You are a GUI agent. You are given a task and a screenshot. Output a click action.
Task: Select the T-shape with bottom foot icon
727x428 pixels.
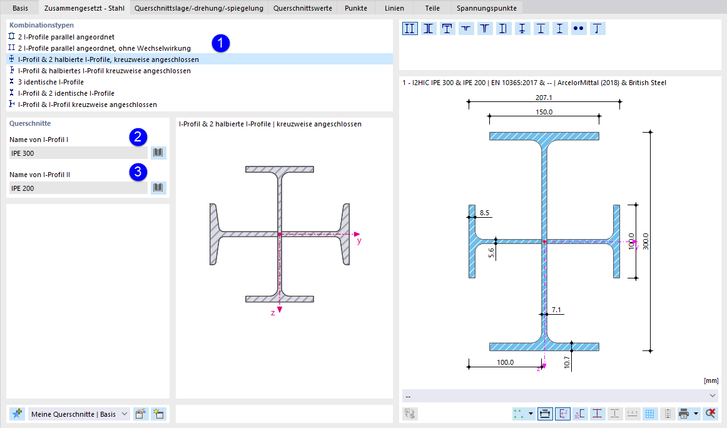pyautogui.click(x=597, y=29)
